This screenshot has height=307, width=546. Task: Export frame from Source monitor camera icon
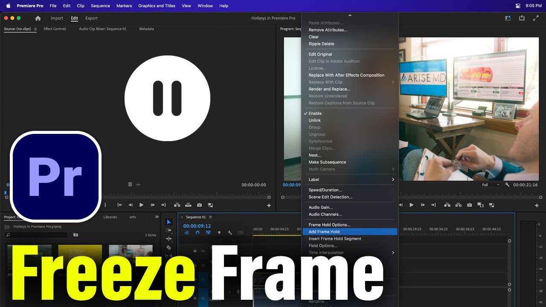pyautogui.click(x=199, y=205)
